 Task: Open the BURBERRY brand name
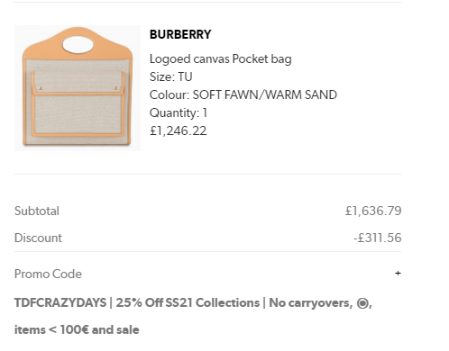[x=180, y=34]
